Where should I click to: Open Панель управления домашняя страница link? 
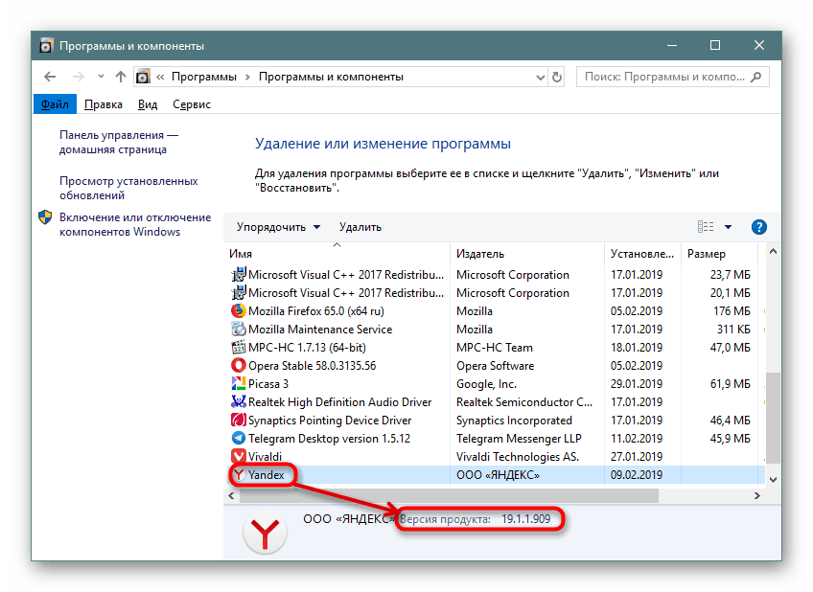[x=119, y=142]
